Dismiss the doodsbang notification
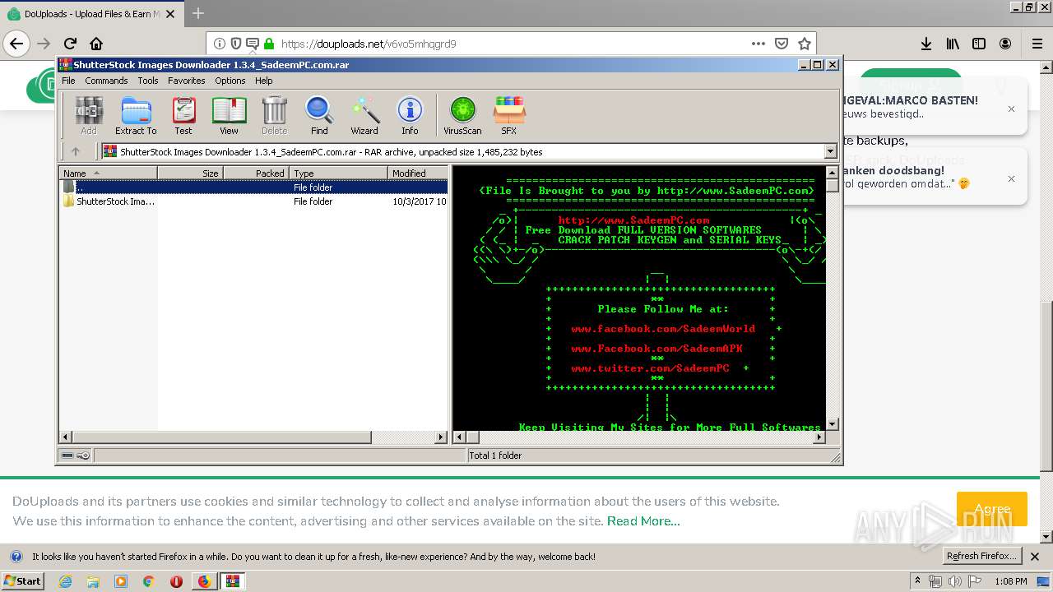The image size is (1053, 592). [1011, 178]
